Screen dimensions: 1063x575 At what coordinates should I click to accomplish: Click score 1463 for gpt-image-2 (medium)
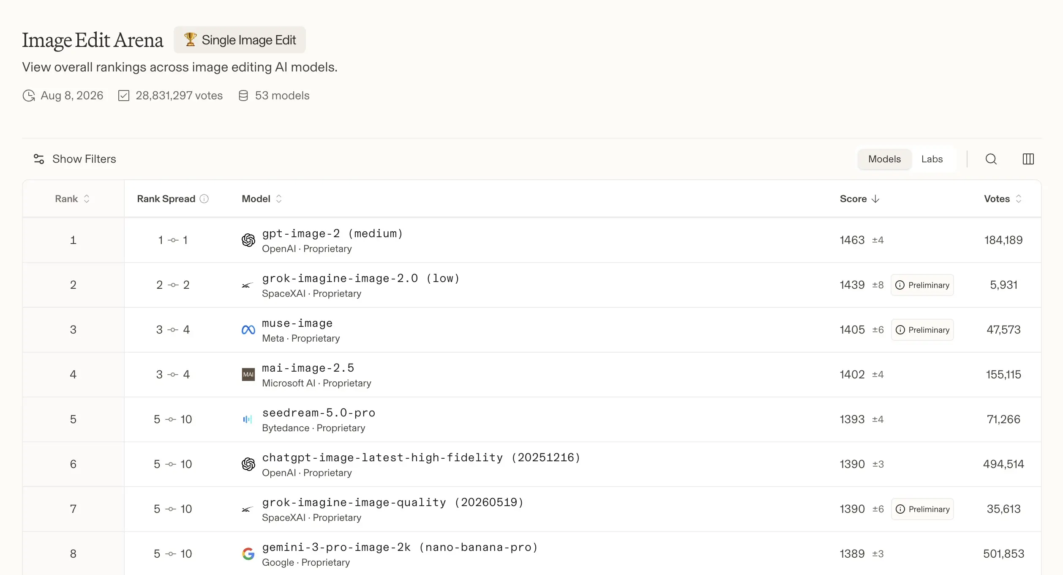(852, 240)
